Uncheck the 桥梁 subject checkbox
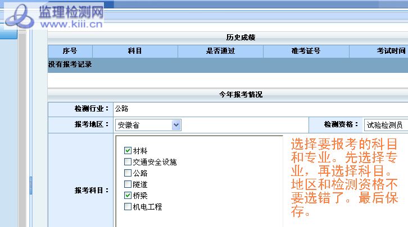Image resolution: width=408 pixels, height=227 pixels. 128,196
